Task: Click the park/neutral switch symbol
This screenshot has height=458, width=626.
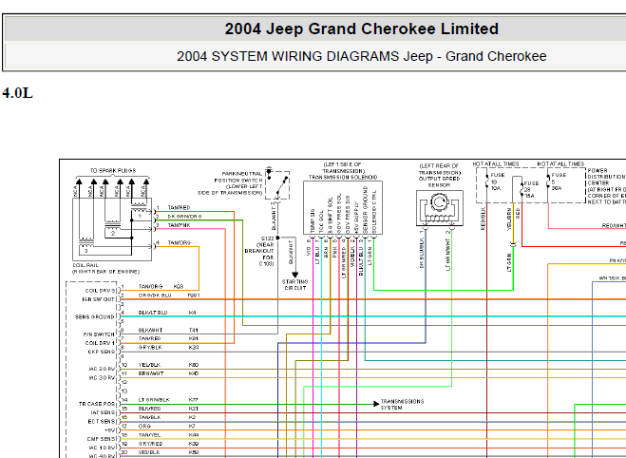Action: pos(277,184)
